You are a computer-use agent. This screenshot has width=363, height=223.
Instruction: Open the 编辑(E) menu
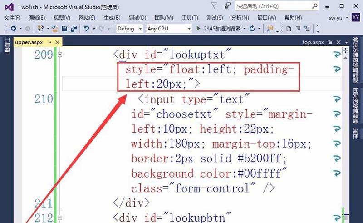point(37,18)
